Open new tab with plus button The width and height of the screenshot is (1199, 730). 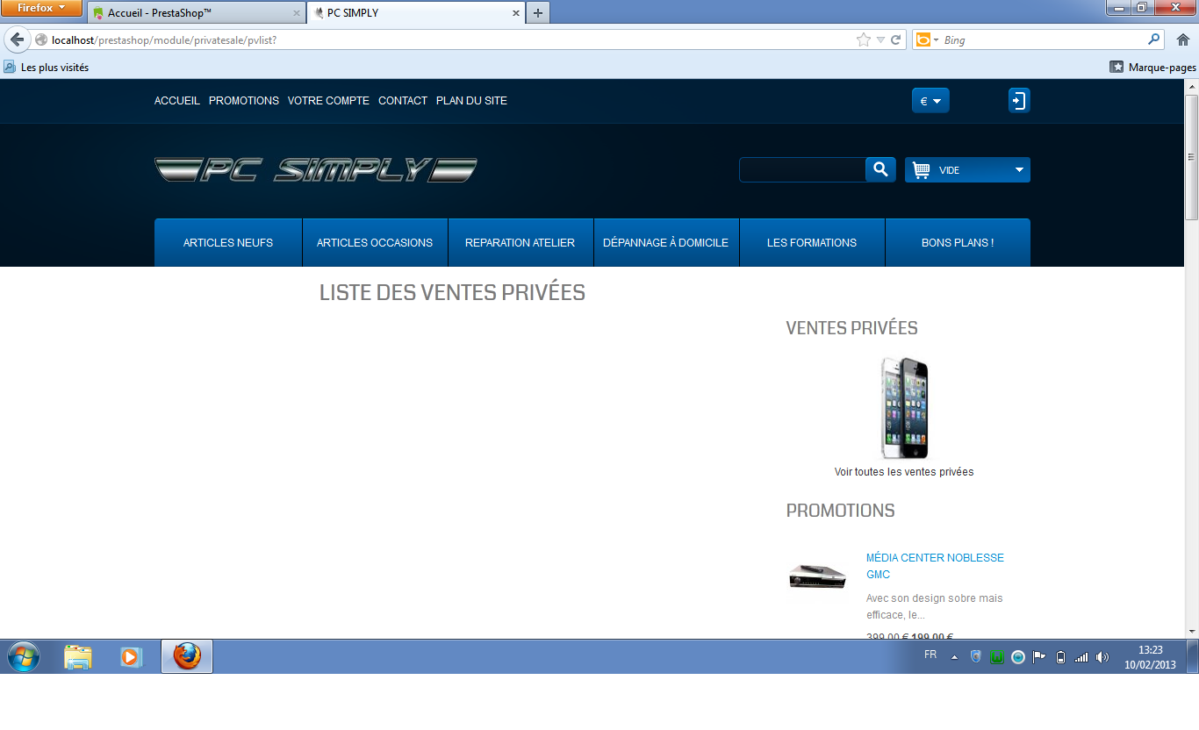(x=538, y=13)
